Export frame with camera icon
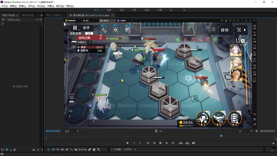 click(193, 143)
